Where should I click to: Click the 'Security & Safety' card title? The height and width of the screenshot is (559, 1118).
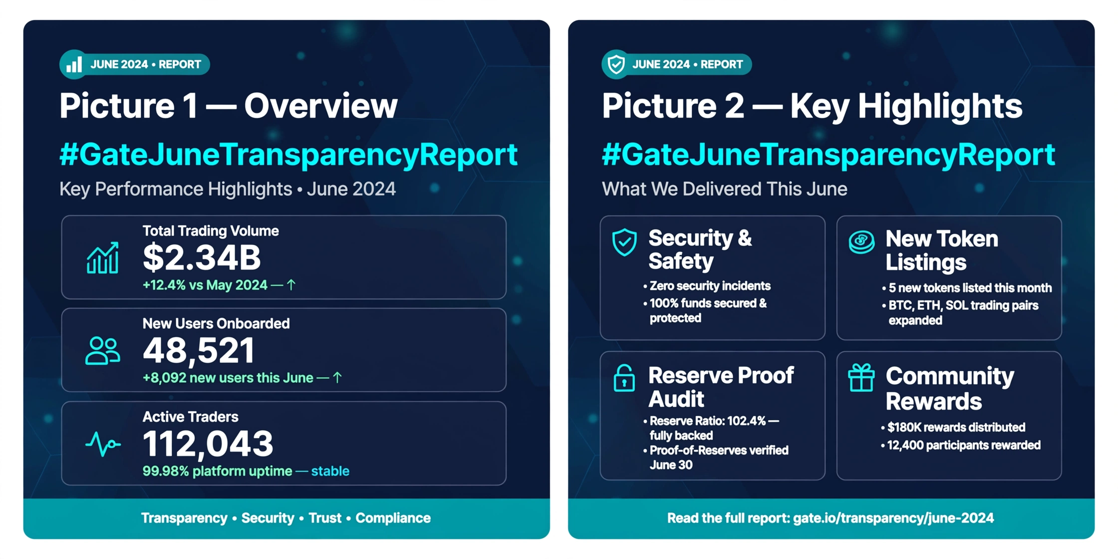(700, 250)
